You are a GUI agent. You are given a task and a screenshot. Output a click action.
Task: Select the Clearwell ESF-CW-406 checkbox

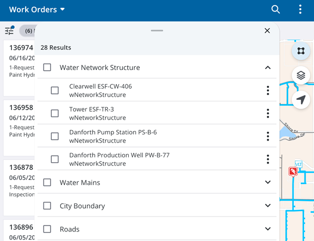pos(55,90)
